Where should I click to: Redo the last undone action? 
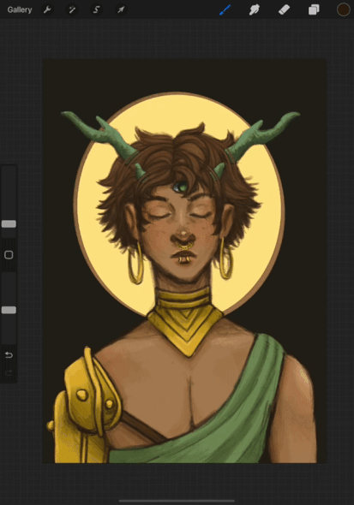pyautogui.click(x=9, y=373)
